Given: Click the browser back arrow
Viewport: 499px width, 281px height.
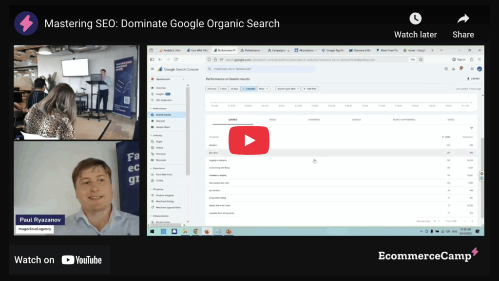Looking at the screenshot, I should [x=160, y=60].
